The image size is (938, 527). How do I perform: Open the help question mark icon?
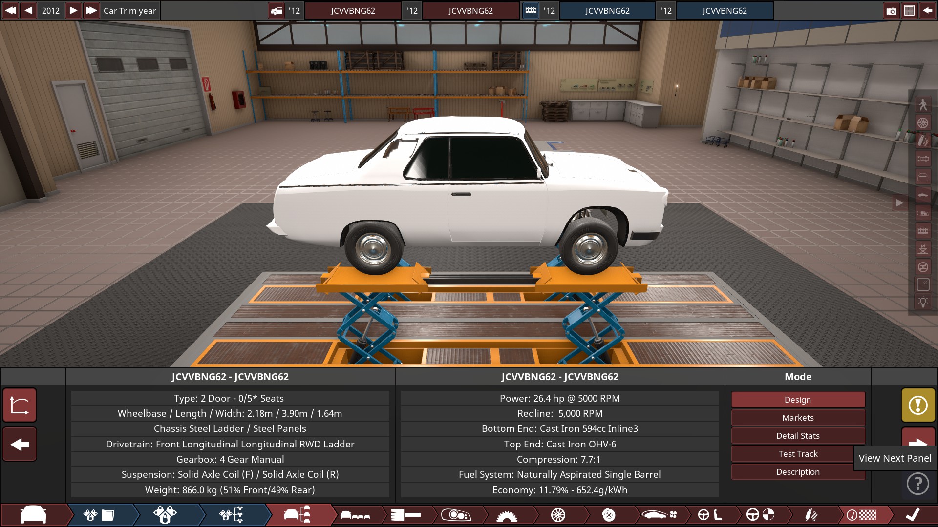click(x=918, y=484)
